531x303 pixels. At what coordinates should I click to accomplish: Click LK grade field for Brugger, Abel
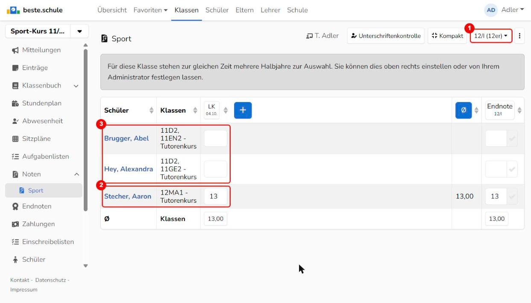point(215,139)
